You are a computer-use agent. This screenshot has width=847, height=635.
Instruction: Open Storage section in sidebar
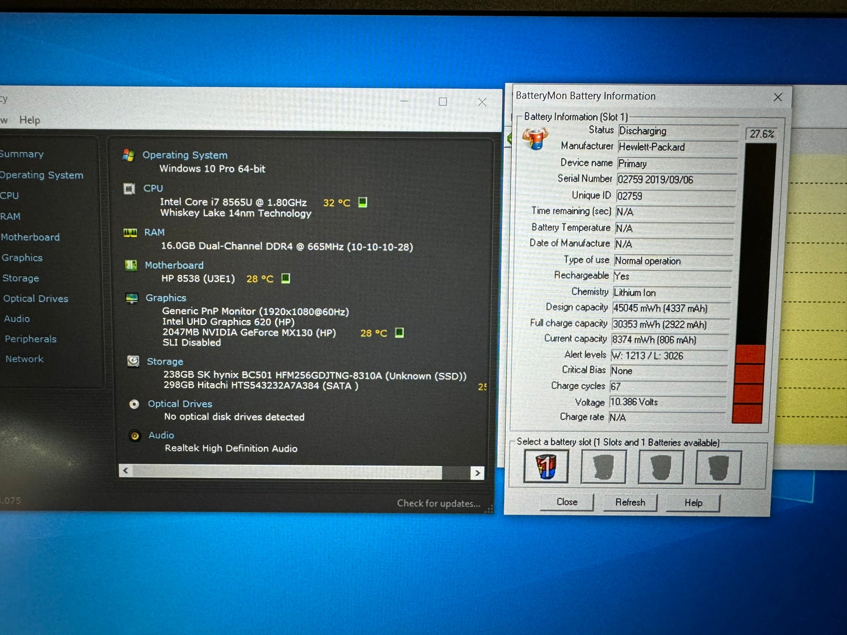21,278
